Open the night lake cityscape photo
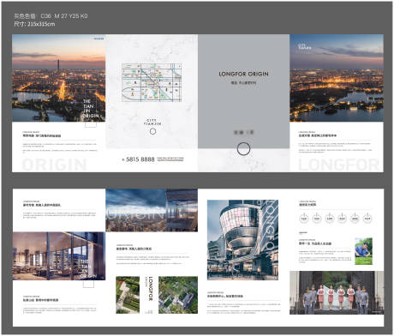 (x=337, y=78)
